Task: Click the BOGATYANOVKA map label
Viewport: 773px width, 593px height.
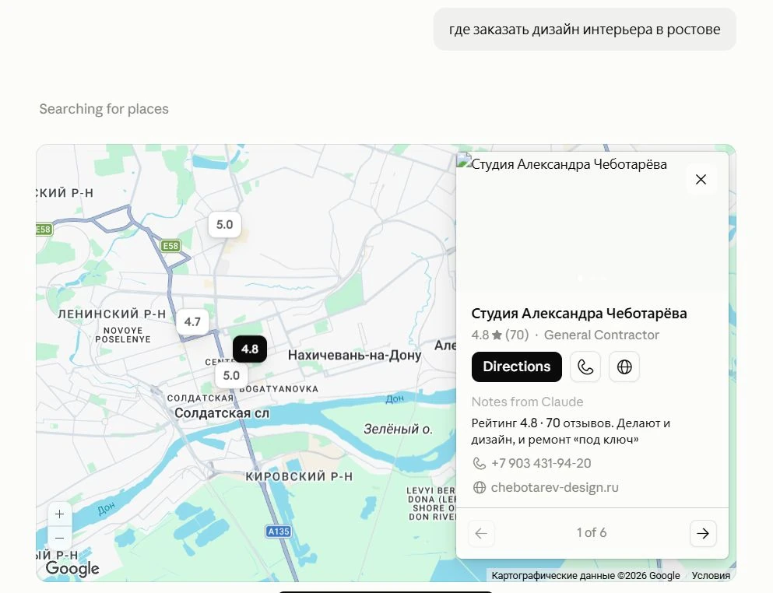Action: click(279, 389)
